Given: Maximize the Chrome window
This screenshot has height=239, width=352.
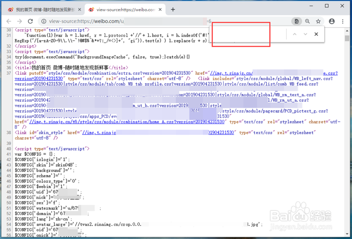Looking at the screenshot, I should [x=327, y=6].
